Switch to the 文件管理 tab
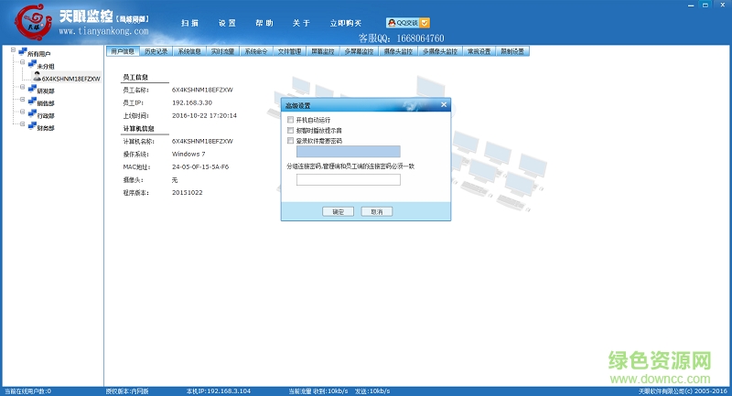 coord(289,51)
